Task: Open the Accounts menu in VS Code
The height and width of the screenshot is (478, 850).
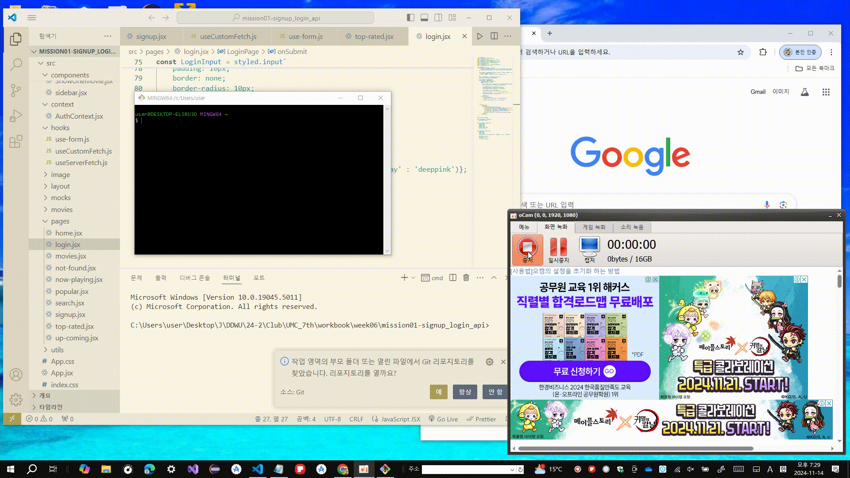Action: pos(16,375)
